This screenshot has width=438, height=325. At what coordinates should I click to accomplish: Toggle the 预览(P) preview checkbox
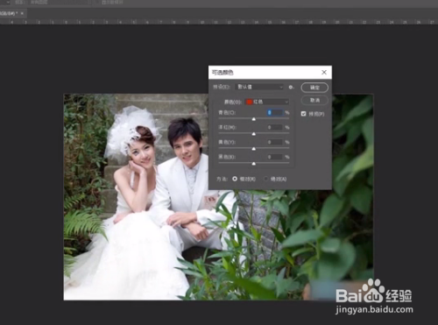coord(304,114)
